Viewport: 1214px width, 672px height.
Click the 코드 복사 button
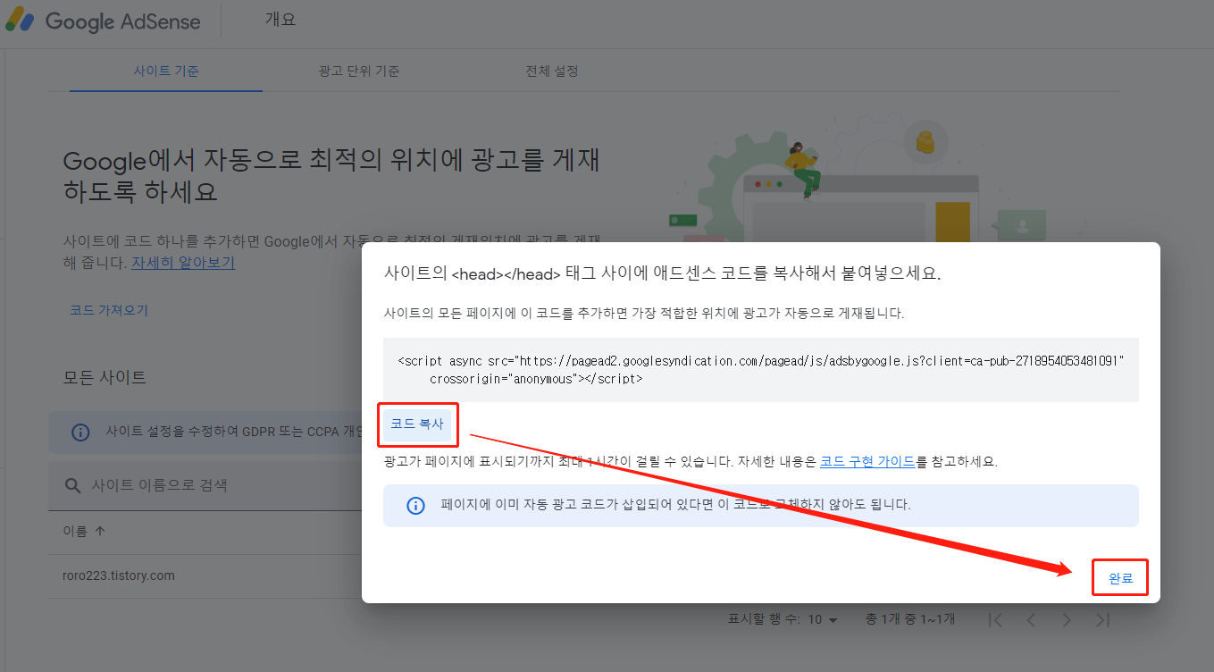pos(417,424)
